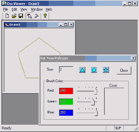This screenshot has height=132, width=139.
Task: Open help via the yellow question mark
Action: click(x=45, y=16)
